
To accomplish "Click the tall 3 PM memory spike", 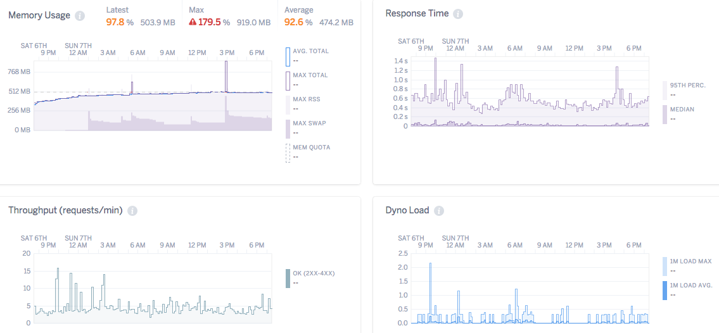I will tap(226, 75).
